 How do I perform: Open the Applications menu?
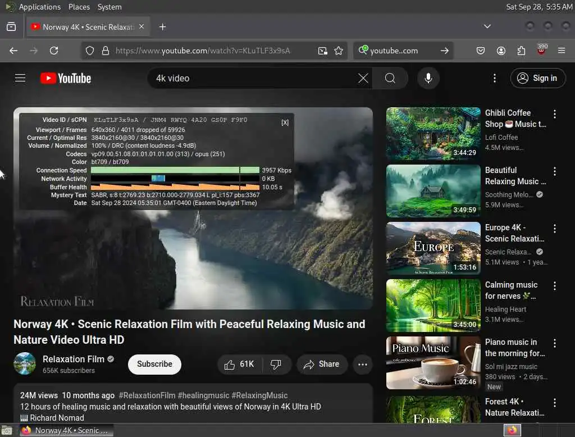pos(40,7)
